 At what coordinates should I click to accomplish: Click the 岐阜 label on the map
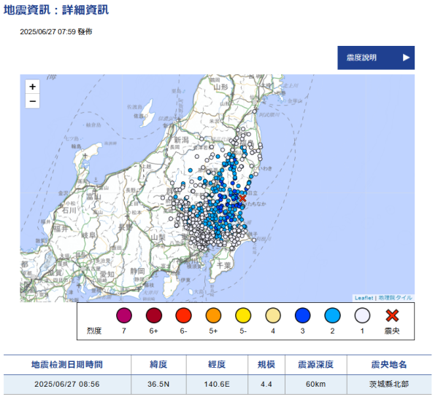click(x=88, y=235)
